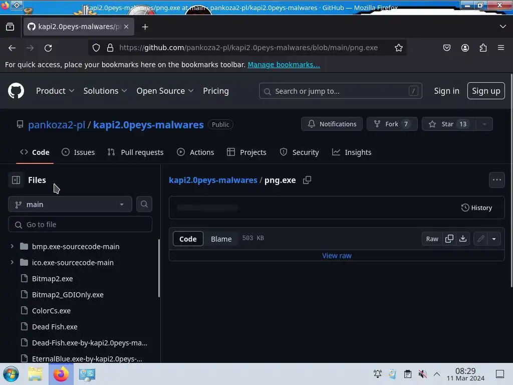Open the Firefox hamburger menu

[x=501, y=48]
